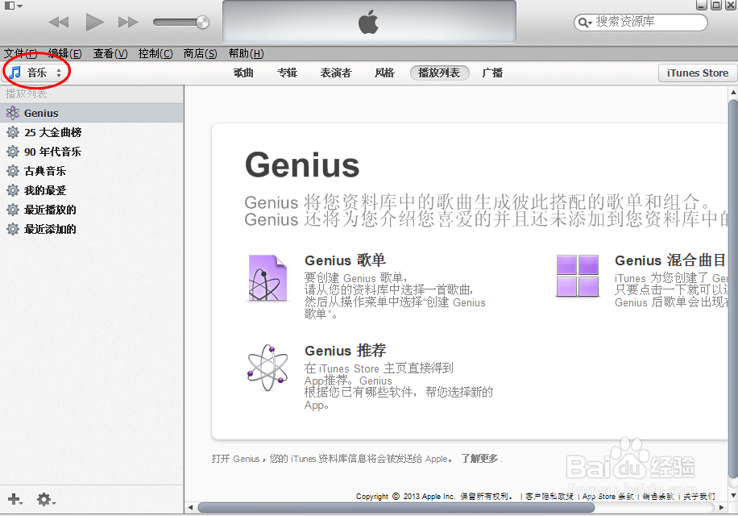Click the Apple logo display area
Screen dimensions: 738x516
[x=369, y=22]
